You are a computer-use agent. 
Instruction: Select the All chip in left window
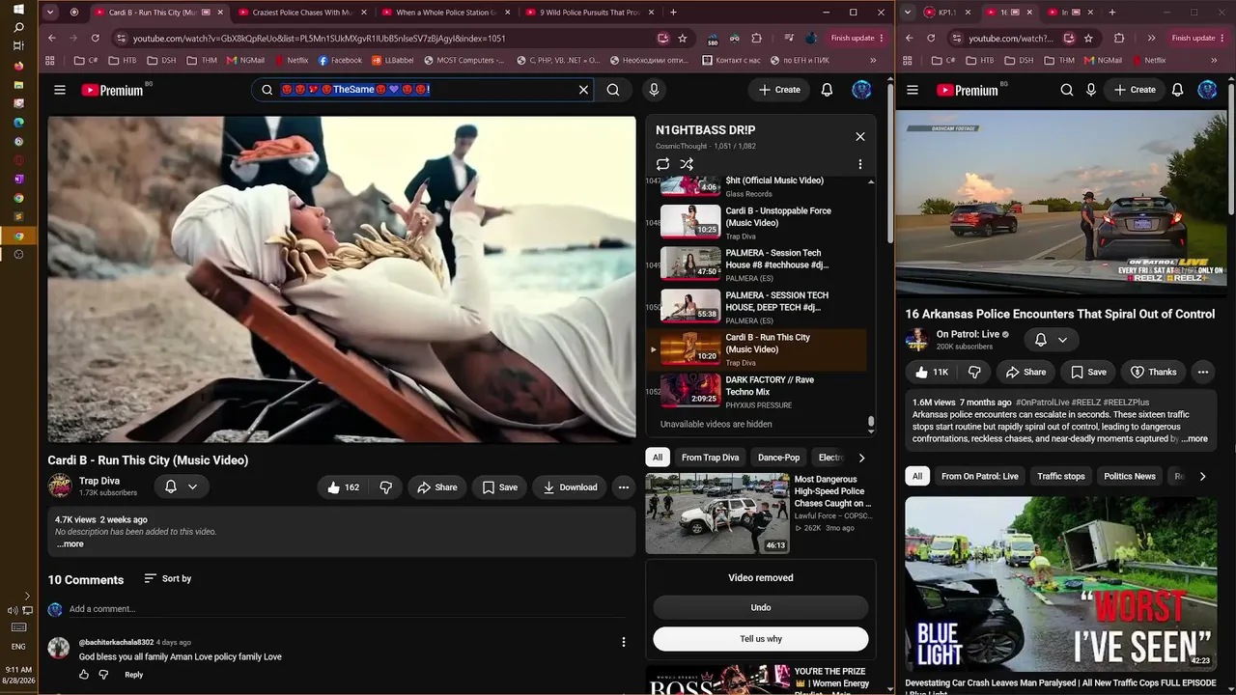(x=658, y=458)
